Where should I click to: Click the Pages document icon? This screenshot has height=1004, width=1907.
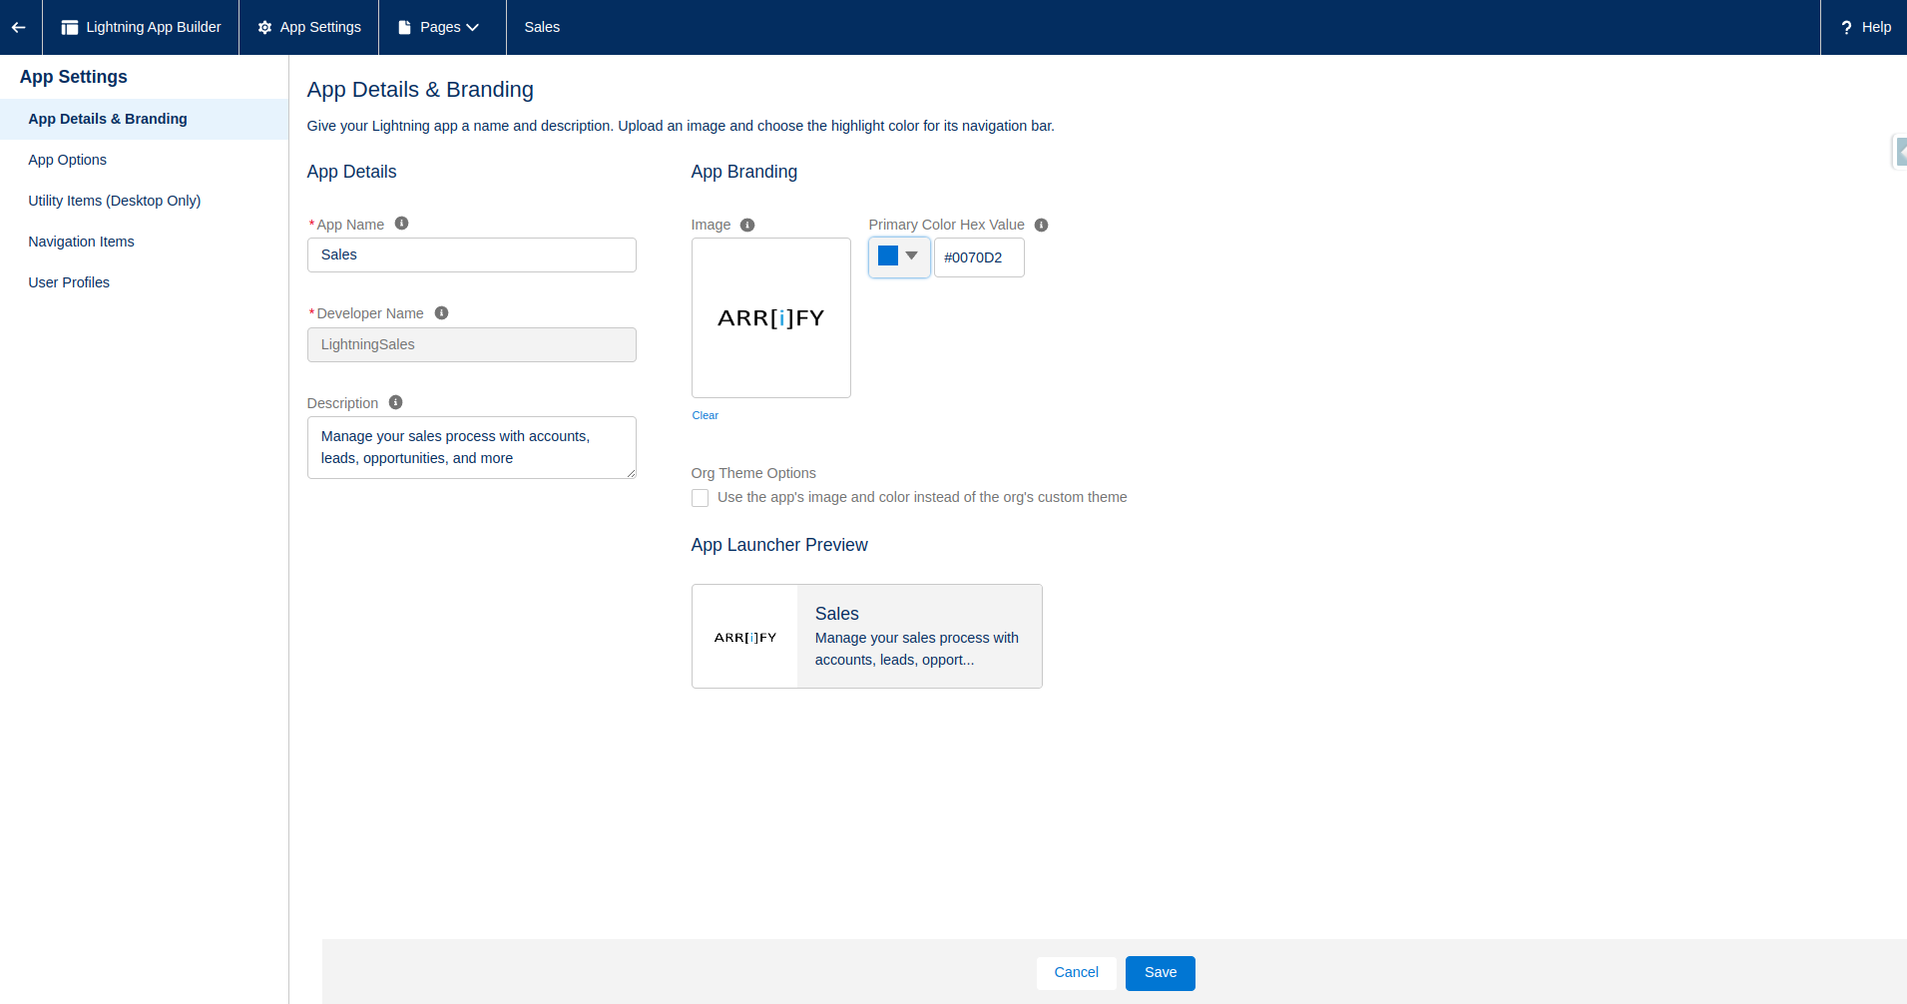(403, 27)
